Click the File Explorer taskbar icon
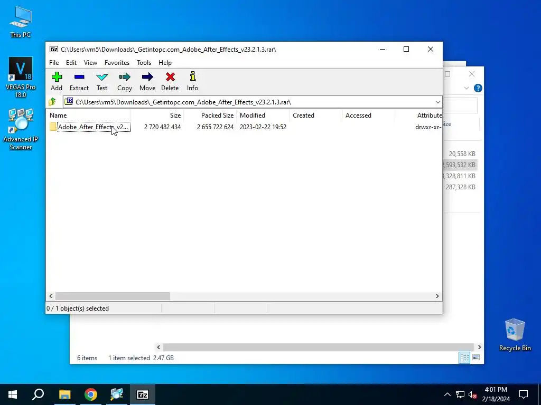541x405 pixels. click(64, 394)
